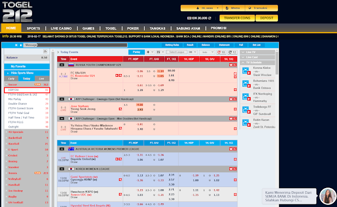This screenshot has width=337, height=207.
Task: Open PROMOSI page
Action: coord(219,28)
